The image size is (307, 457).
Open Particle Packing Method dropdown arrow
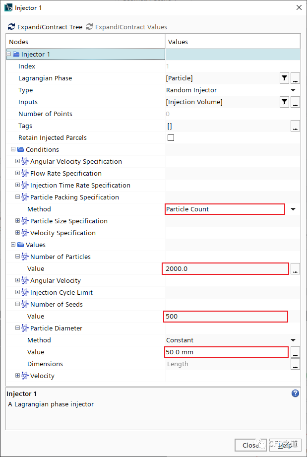click(x=293, y=209)
